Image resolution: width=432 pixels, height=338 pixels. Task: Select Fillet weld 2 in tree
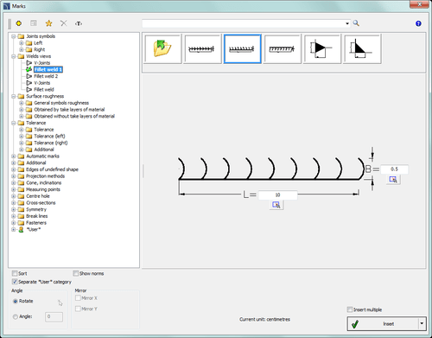46,76
